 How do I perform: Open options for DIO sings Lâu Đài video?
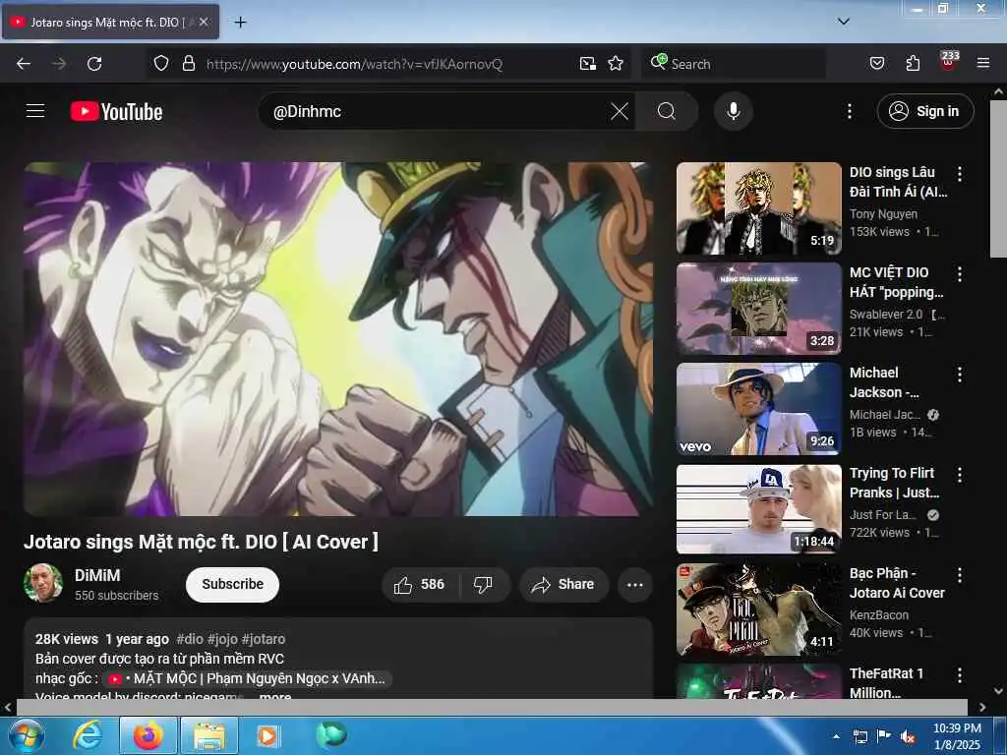click(x=960, y=173)
